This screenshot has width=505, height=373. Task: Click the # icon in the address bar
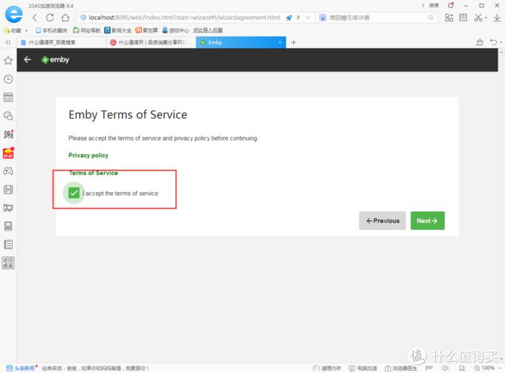299,18
